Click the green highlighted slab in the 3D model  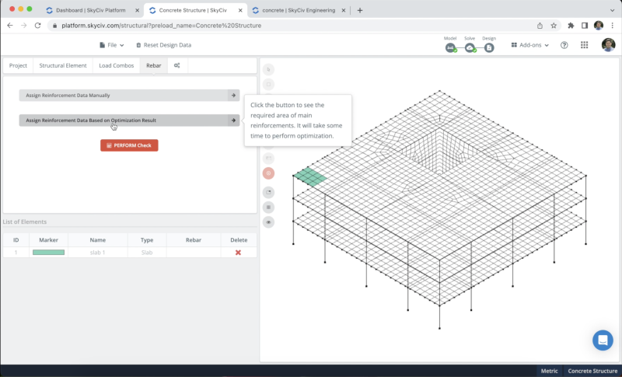pos(309,176)
